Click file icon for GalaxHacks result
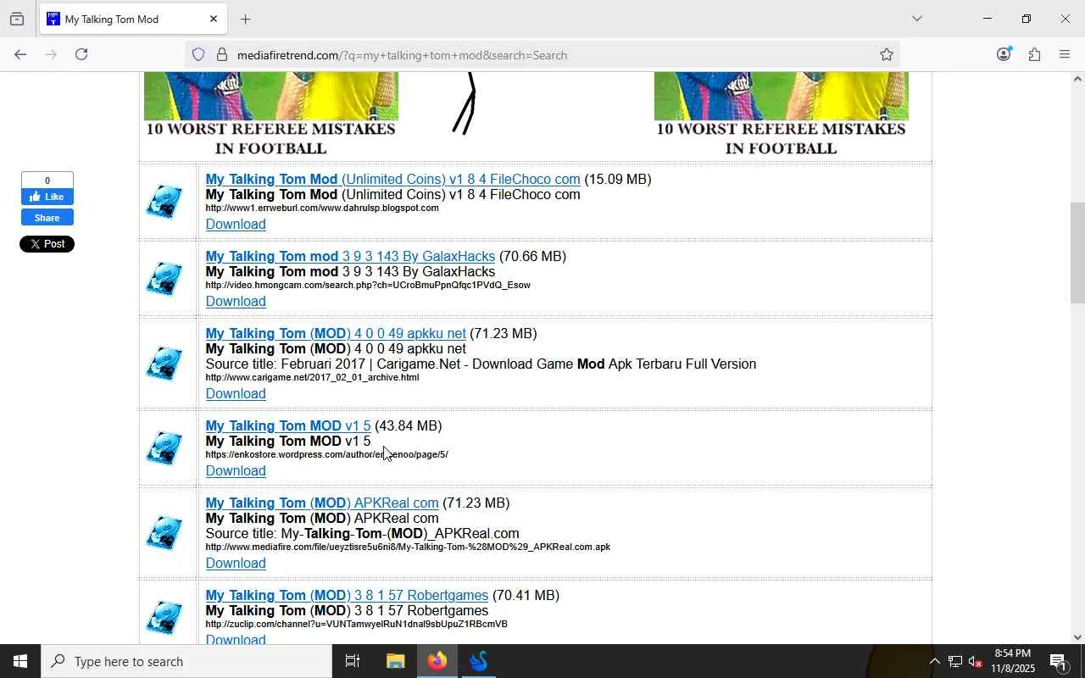1085x678 pixels. coord(164,279)
